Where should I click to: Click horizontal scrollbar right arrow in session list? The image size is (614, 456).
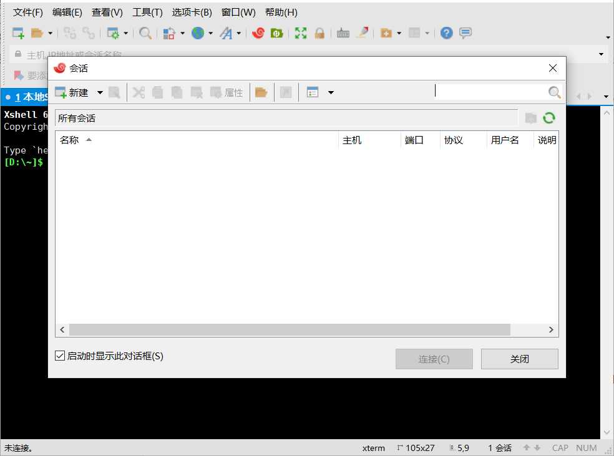[551, 330]
